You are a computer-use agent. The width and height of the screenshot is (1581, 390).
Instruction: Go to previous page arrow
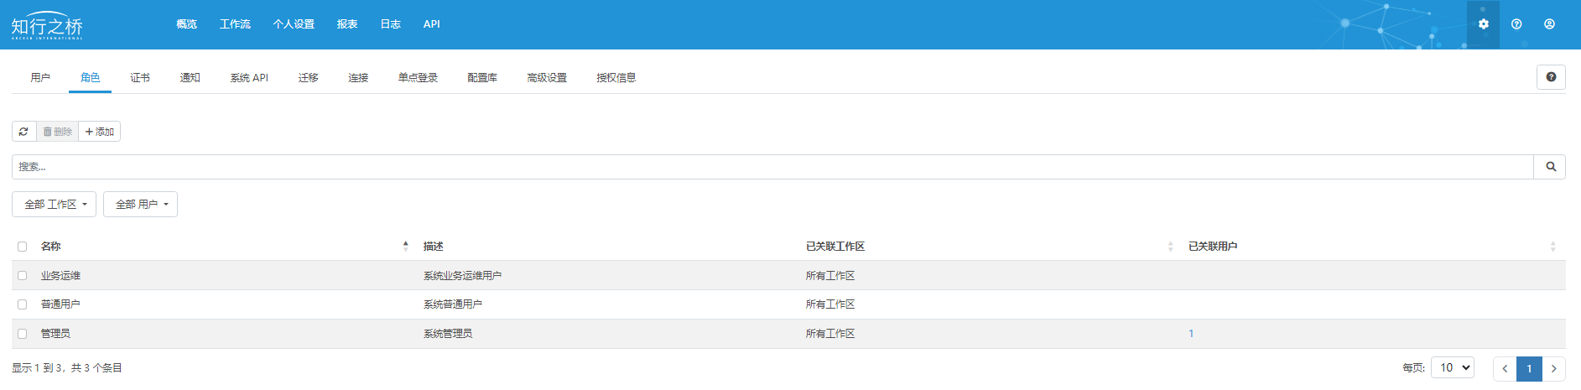point(1505,368)
